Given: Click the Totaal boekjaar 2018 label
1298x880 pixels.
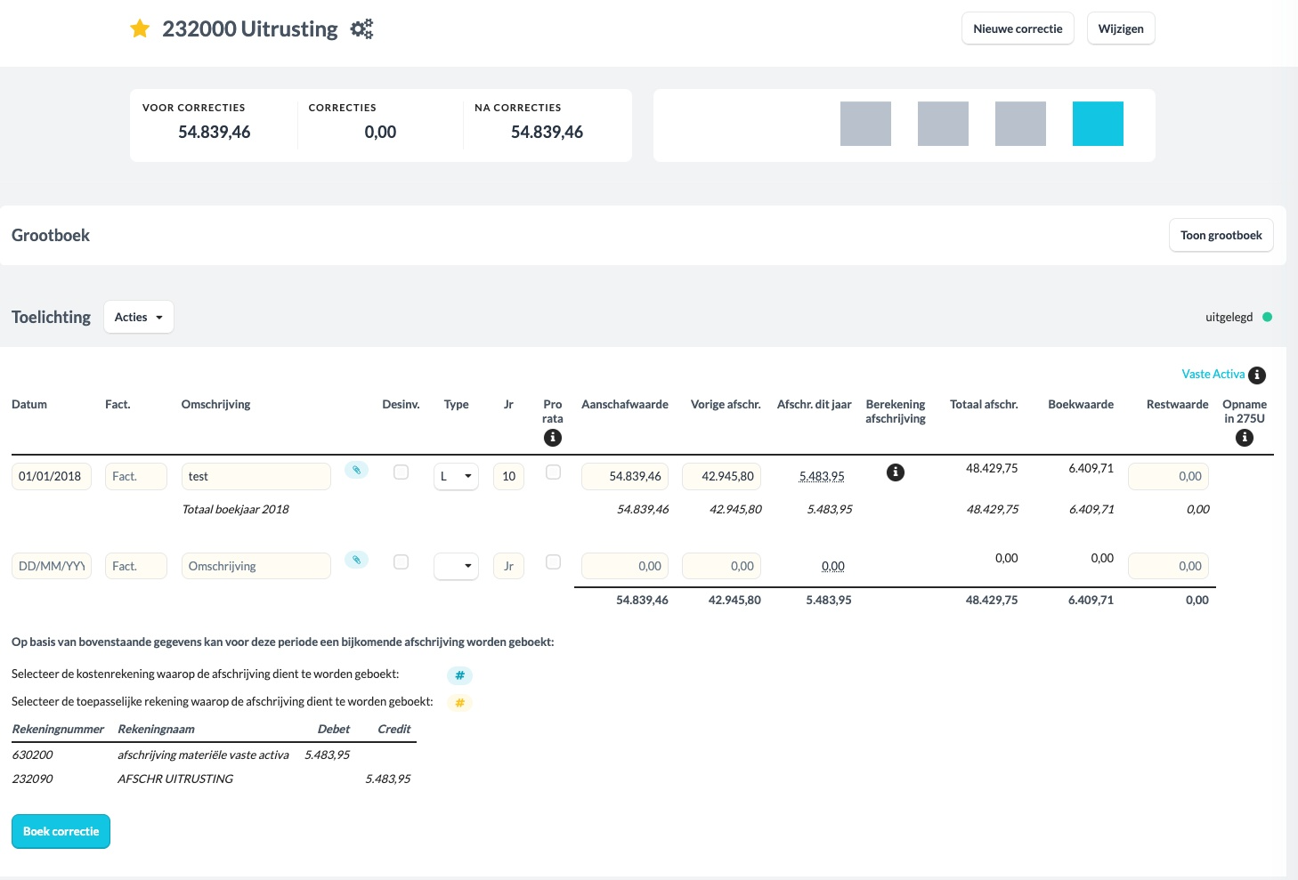Looking at the screenshot, I should click(235, 509).
